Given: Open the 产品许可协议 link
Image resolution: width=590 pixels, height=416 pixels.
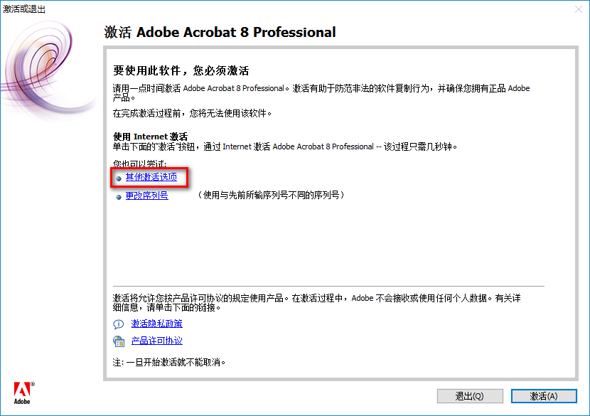Looking at the screenshot, I should 156,341.
